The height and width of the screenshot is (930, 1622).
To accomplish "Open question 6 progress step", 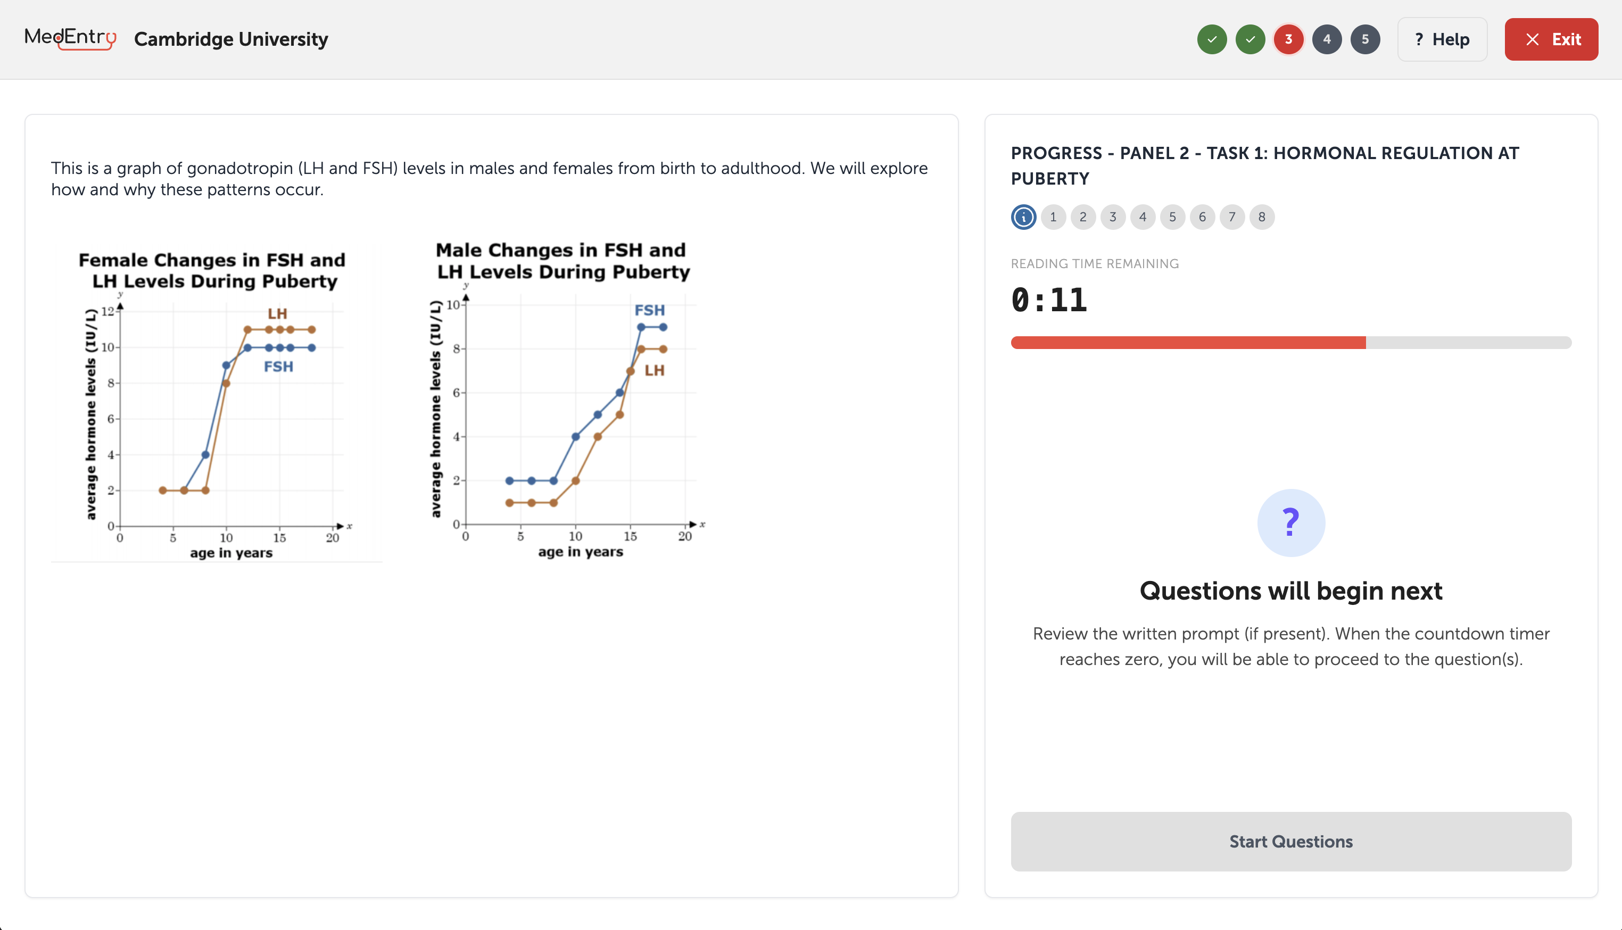I will [x=1202, y=217].
